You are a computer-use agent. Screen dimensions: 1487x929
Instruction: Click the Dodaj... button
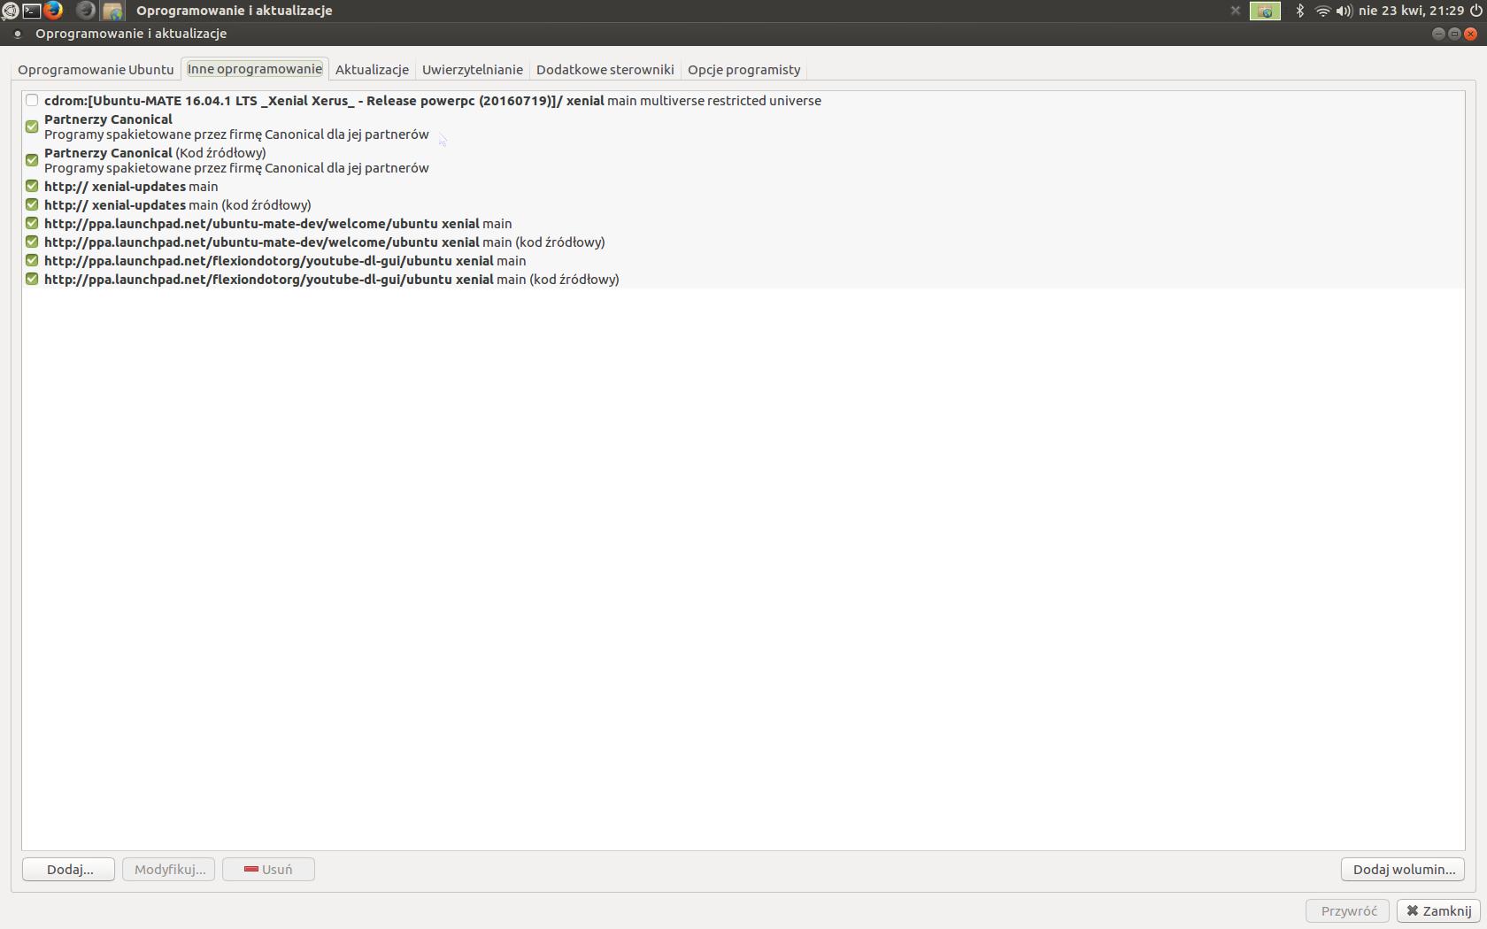(69, 870)
